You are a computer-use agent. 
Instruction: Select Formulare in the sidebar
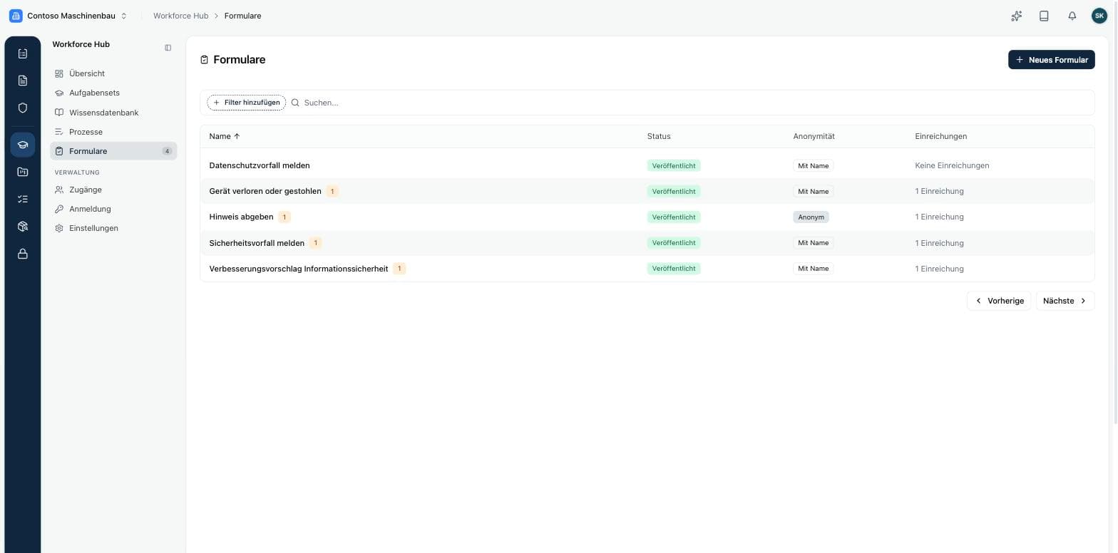click(x=113, y=151)
